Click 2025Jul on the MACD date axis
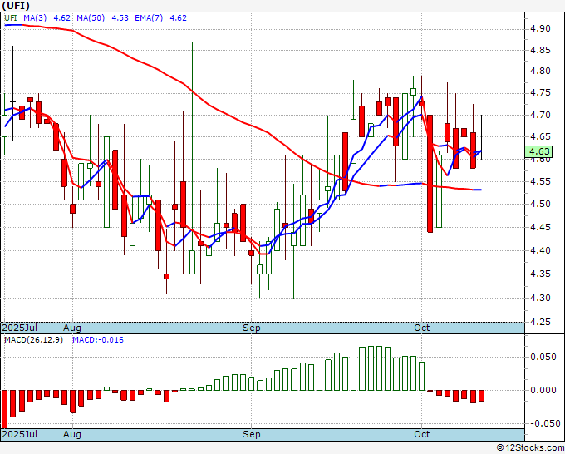 pos(19,434)
